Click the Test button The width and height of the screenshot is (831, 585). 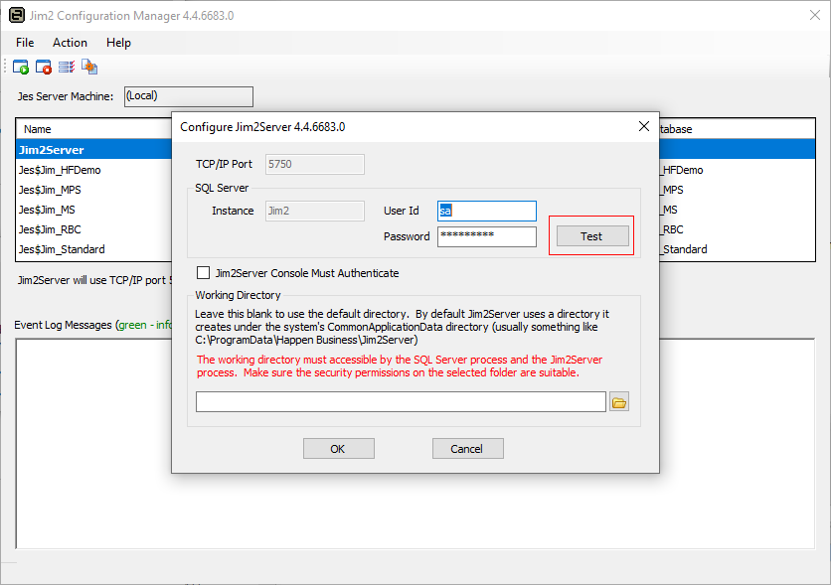(592, 236)
